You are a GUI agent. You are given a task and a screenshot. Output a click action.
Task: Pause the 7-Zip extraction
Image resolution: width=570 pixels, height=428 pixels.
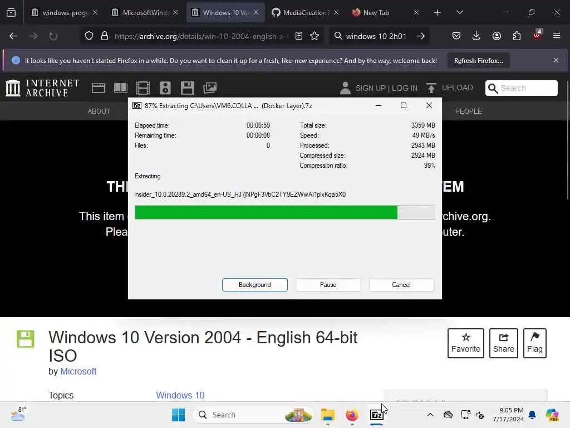(328, 285)
